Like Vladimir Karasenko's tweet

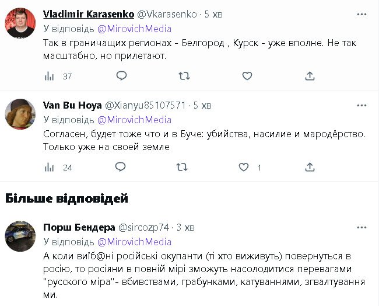[x=247, y=76]
